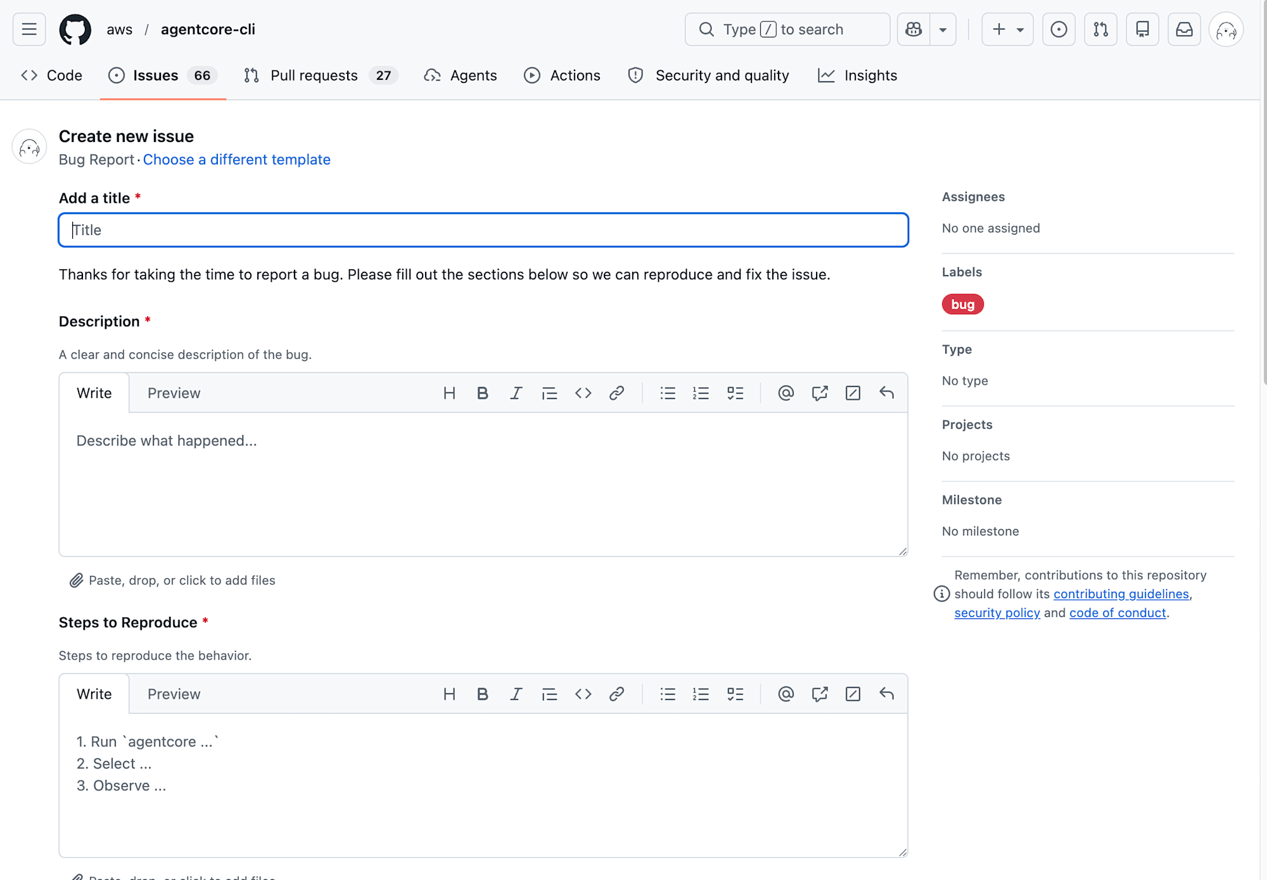Open the contributing guidelines link

pos(1121,594)
